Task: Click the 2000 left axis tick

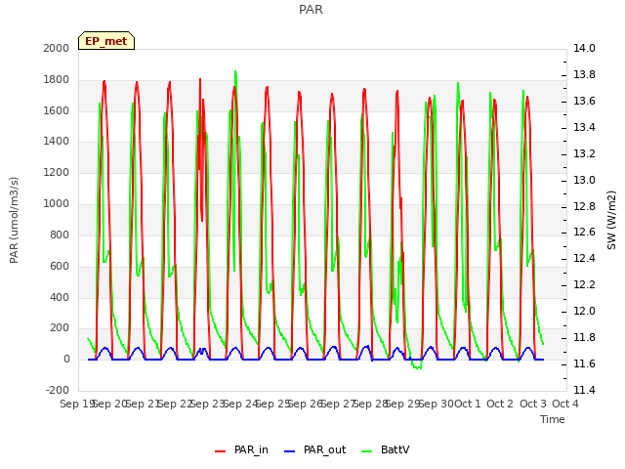Action: click(x=57, y=48)
